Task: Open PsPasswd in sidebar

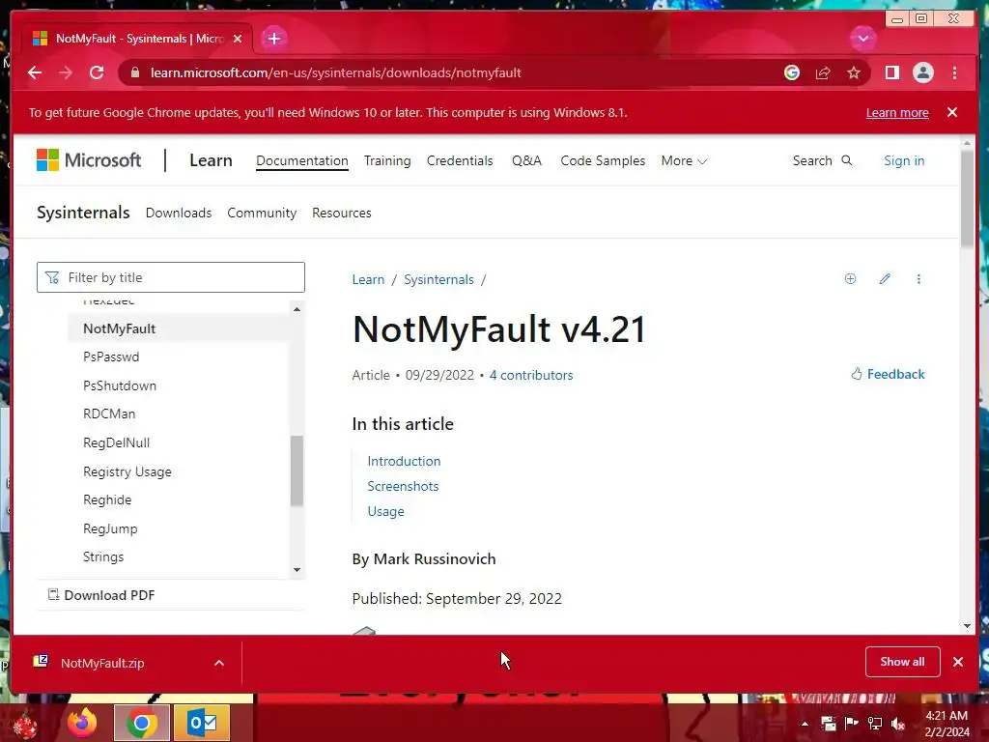Action: pos(111,357)
